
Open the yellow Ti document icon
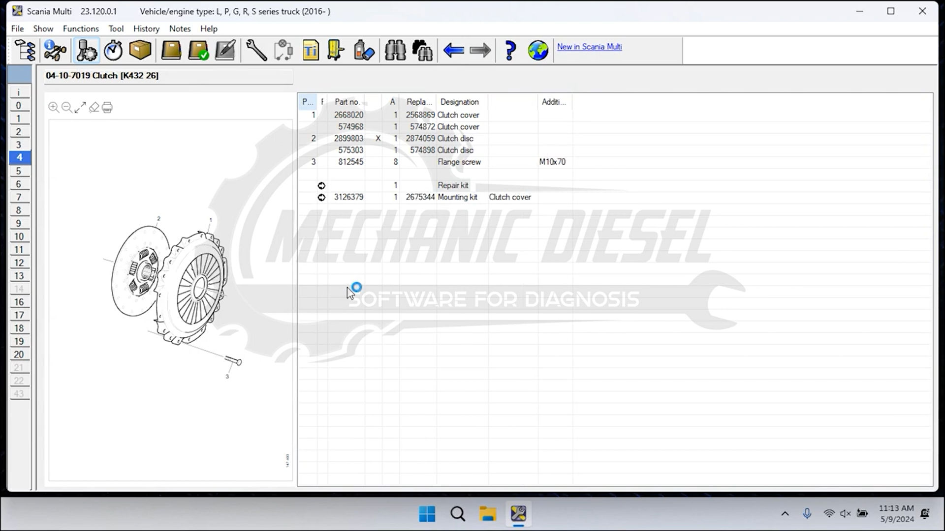point(311,50)
